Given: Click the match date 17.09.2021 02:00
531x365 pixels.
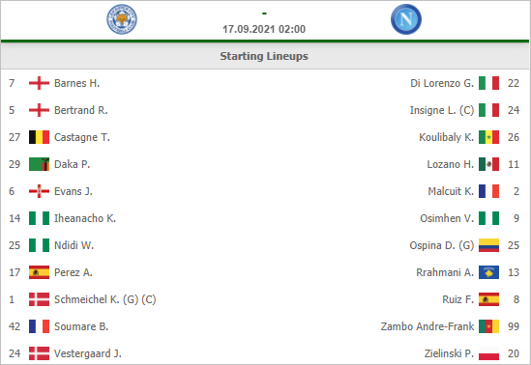Looking at the screenshot, I should [264, 29].
